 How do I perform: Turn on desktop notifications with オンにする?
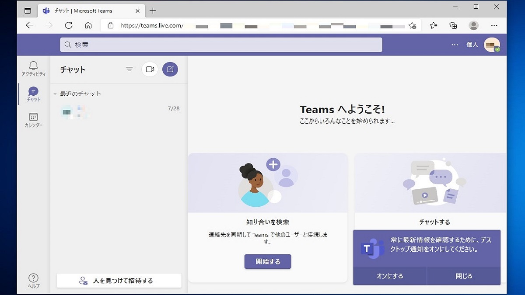pyautogui.click(x=389, y=276)
